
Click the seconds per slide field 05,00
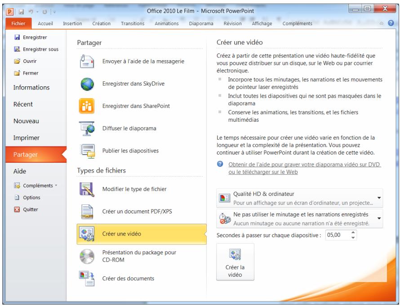(x=337, y=235)
